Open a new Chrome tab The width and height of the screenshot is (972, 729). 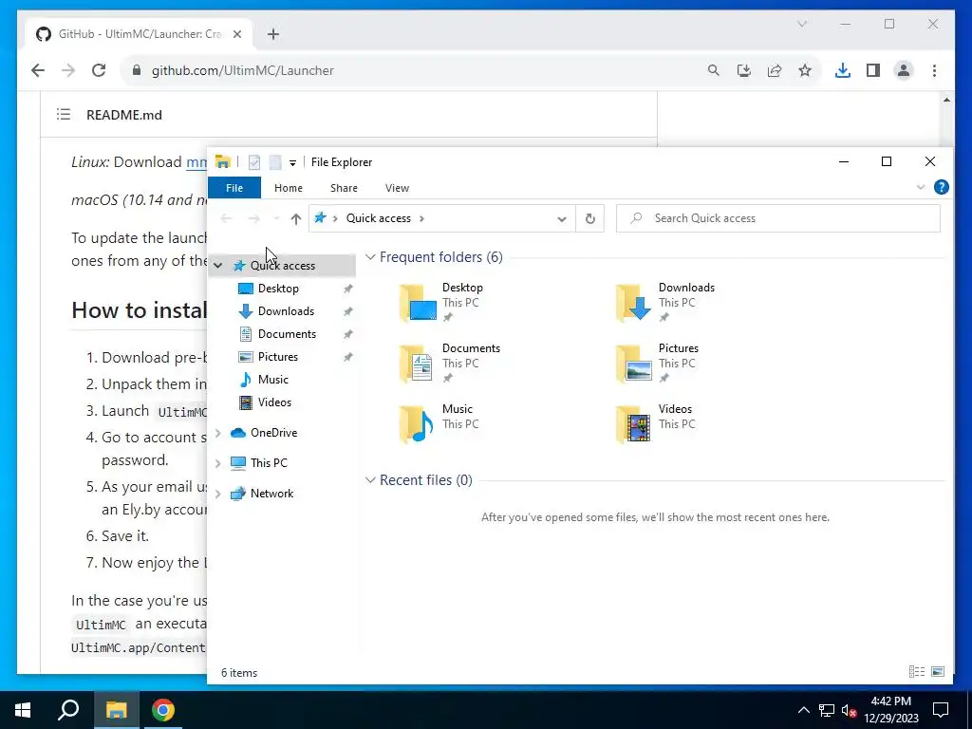(273, 34)
